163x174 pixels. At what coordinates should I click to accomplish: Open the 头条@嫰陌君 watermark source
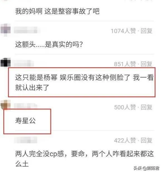[x=146, y=168]
